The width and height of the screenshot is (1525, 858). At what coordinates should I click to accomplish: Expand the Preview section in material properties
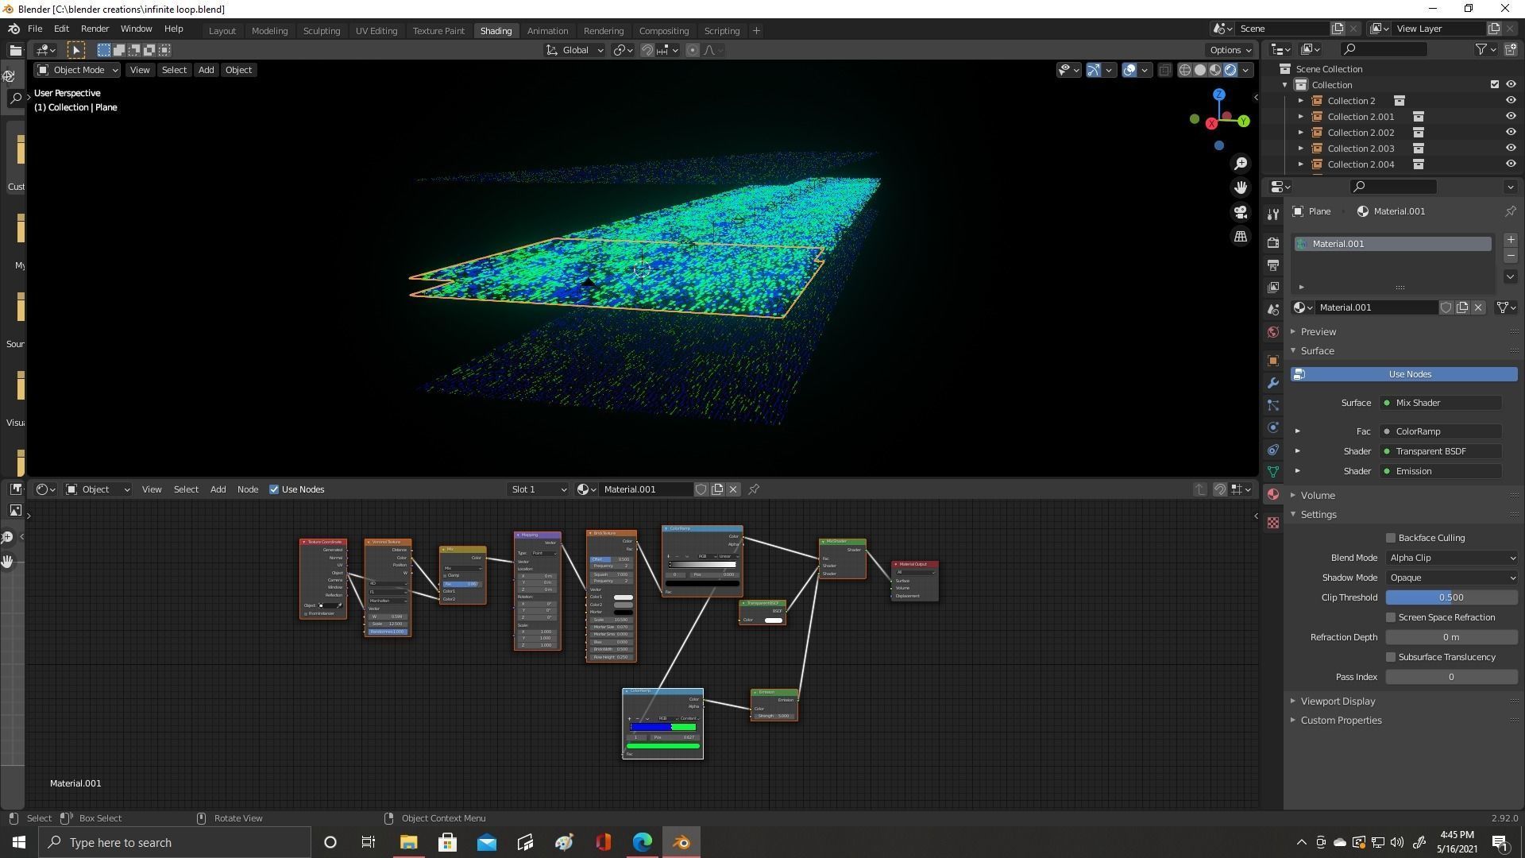coord(1295,331)
